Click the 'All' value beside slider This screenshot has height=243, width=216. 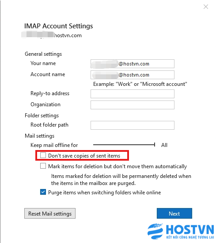pyautogui.click(x=164, y=145)
